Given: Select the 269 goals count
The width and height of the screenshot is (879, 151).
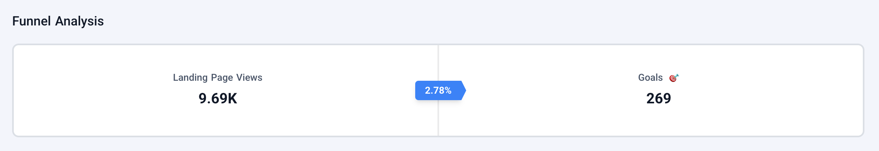Looking at the screenshot, I should pos(658,99).
